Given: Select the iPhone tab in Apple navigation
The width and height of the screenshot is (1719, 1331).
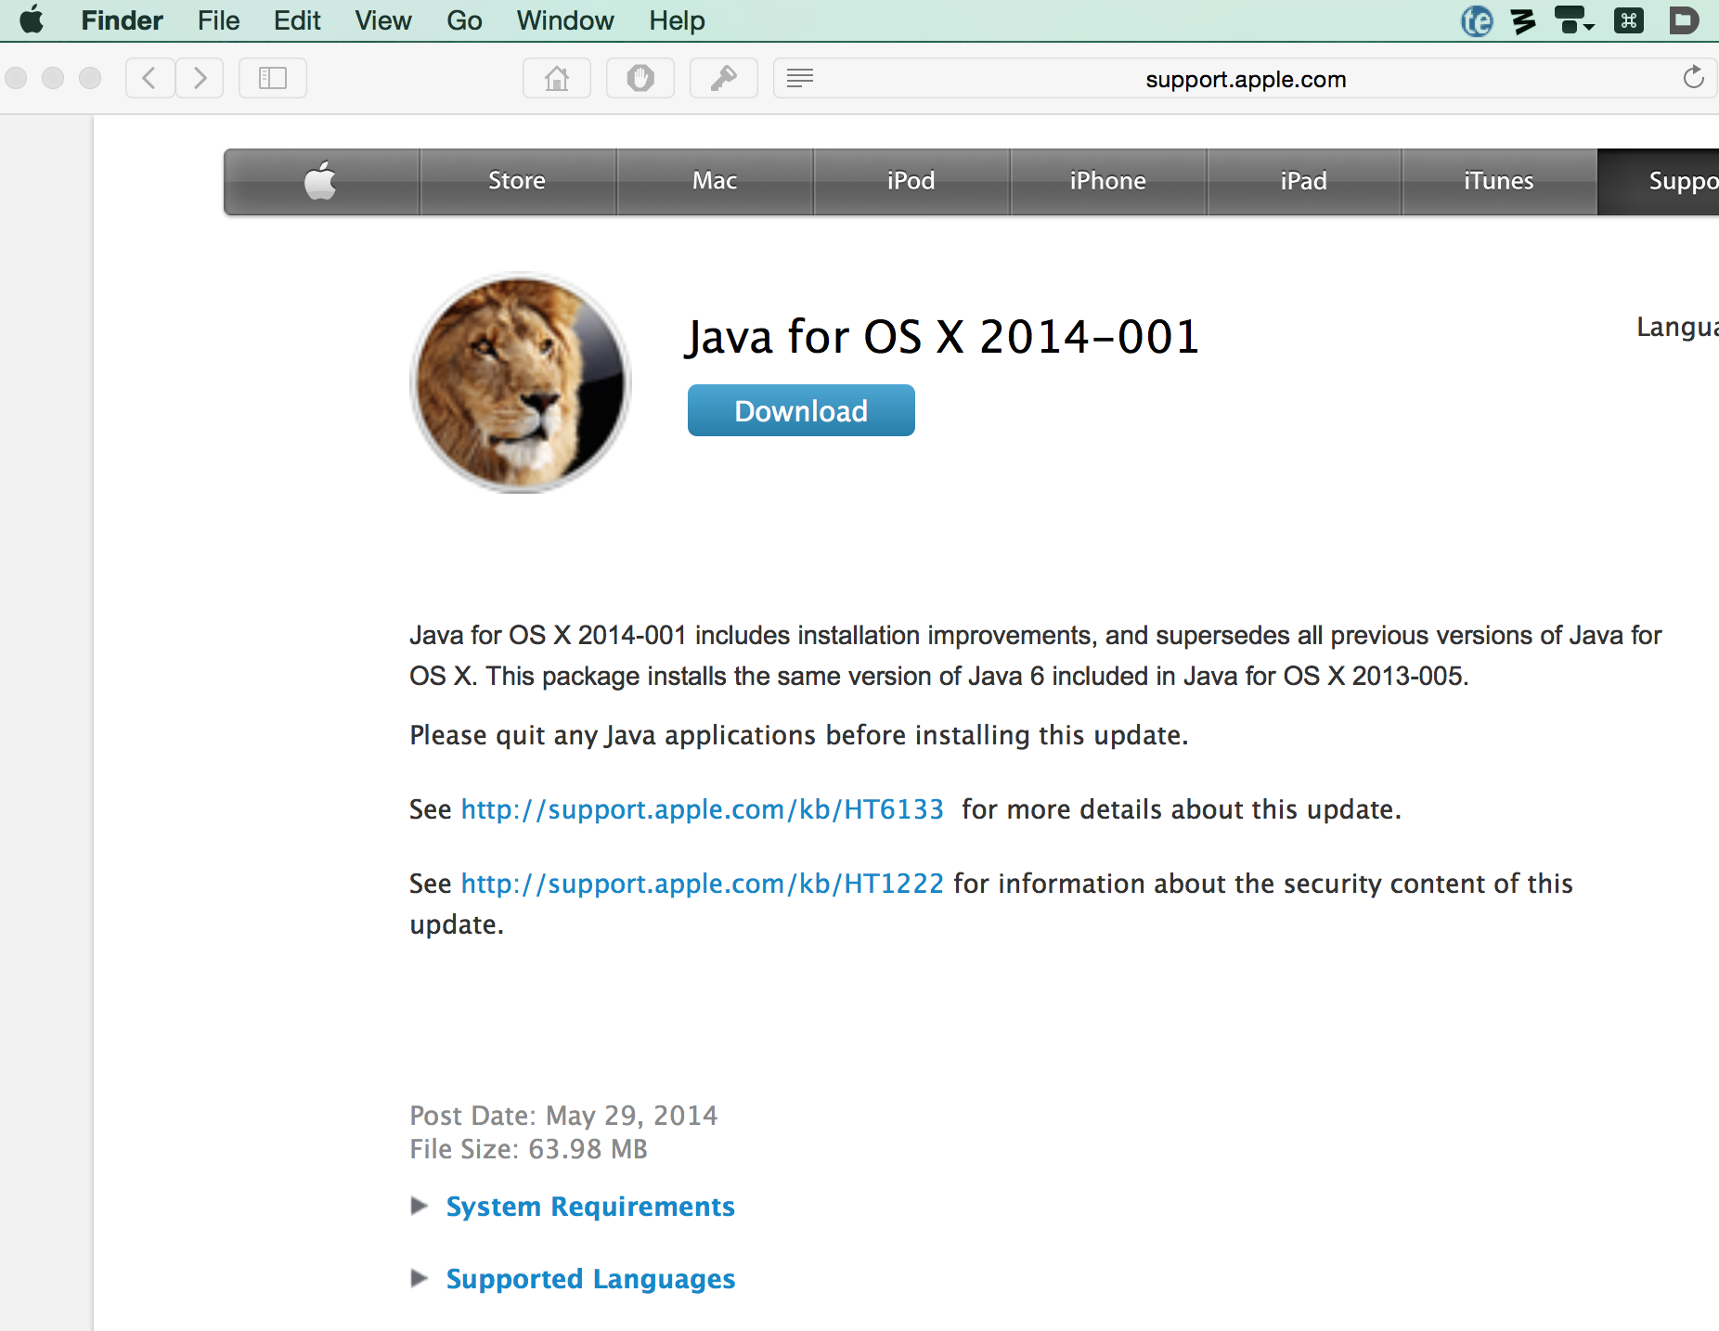Looking at the screenshot, I should 1107,181.
